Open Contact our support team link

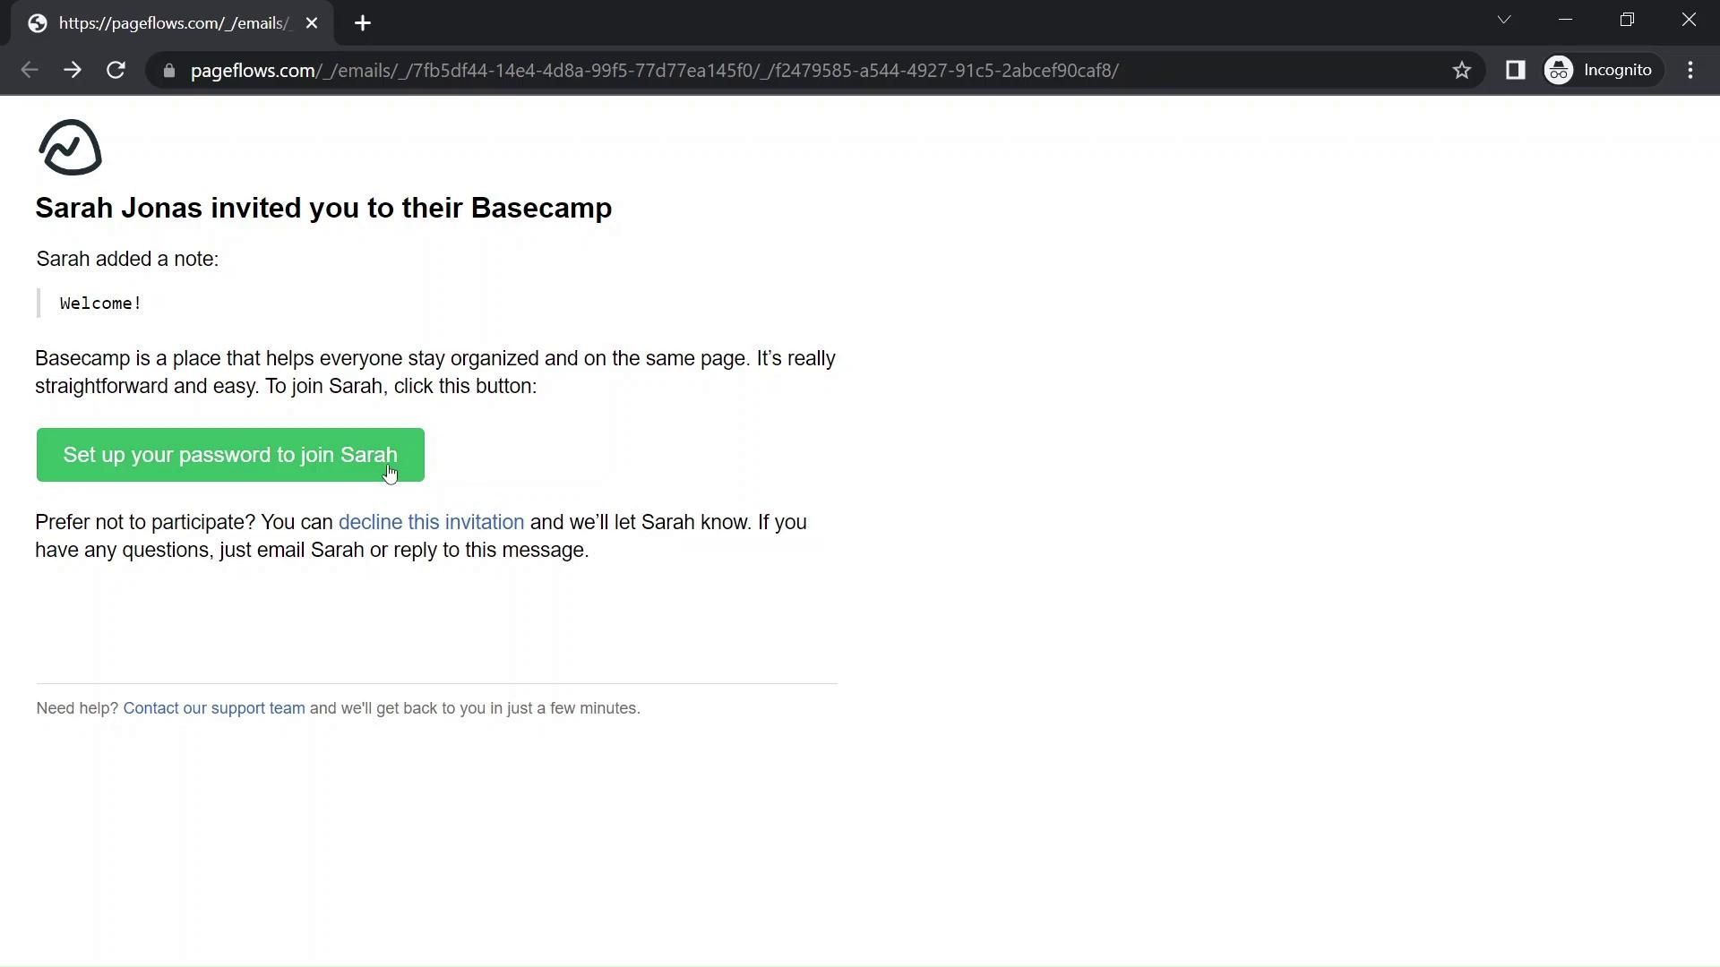[x=214, y=708]
